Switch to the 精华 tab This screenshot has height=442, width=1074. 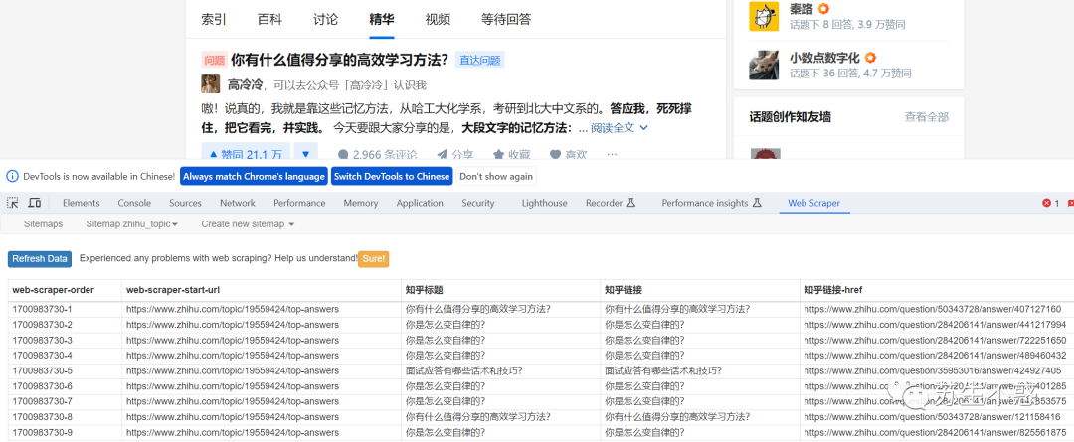tap(382, 19)
